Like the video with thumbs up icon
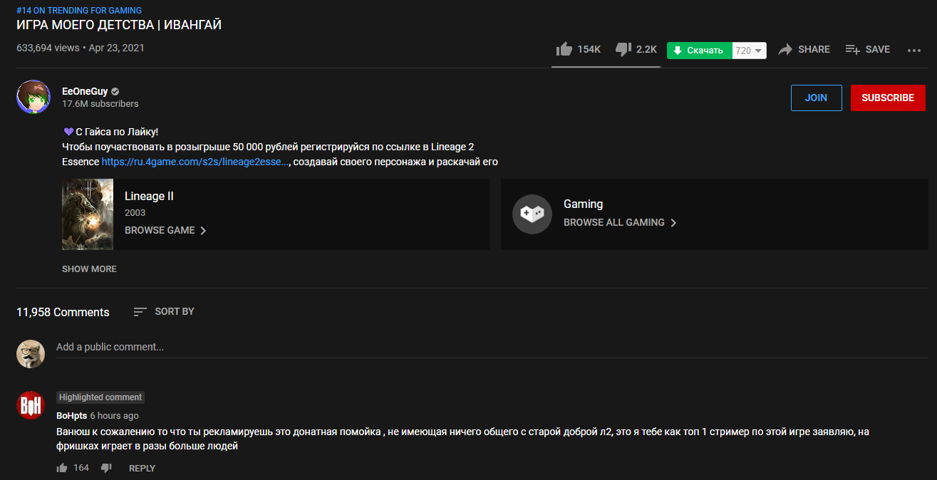Image resolution: width=937 pixels, height=480 pixels. coord(564,49)
